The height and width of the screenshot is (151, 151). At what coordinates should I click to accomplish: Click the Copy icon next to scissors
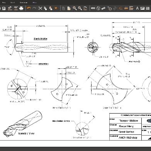pyautogui.click(x=46, y=8)
